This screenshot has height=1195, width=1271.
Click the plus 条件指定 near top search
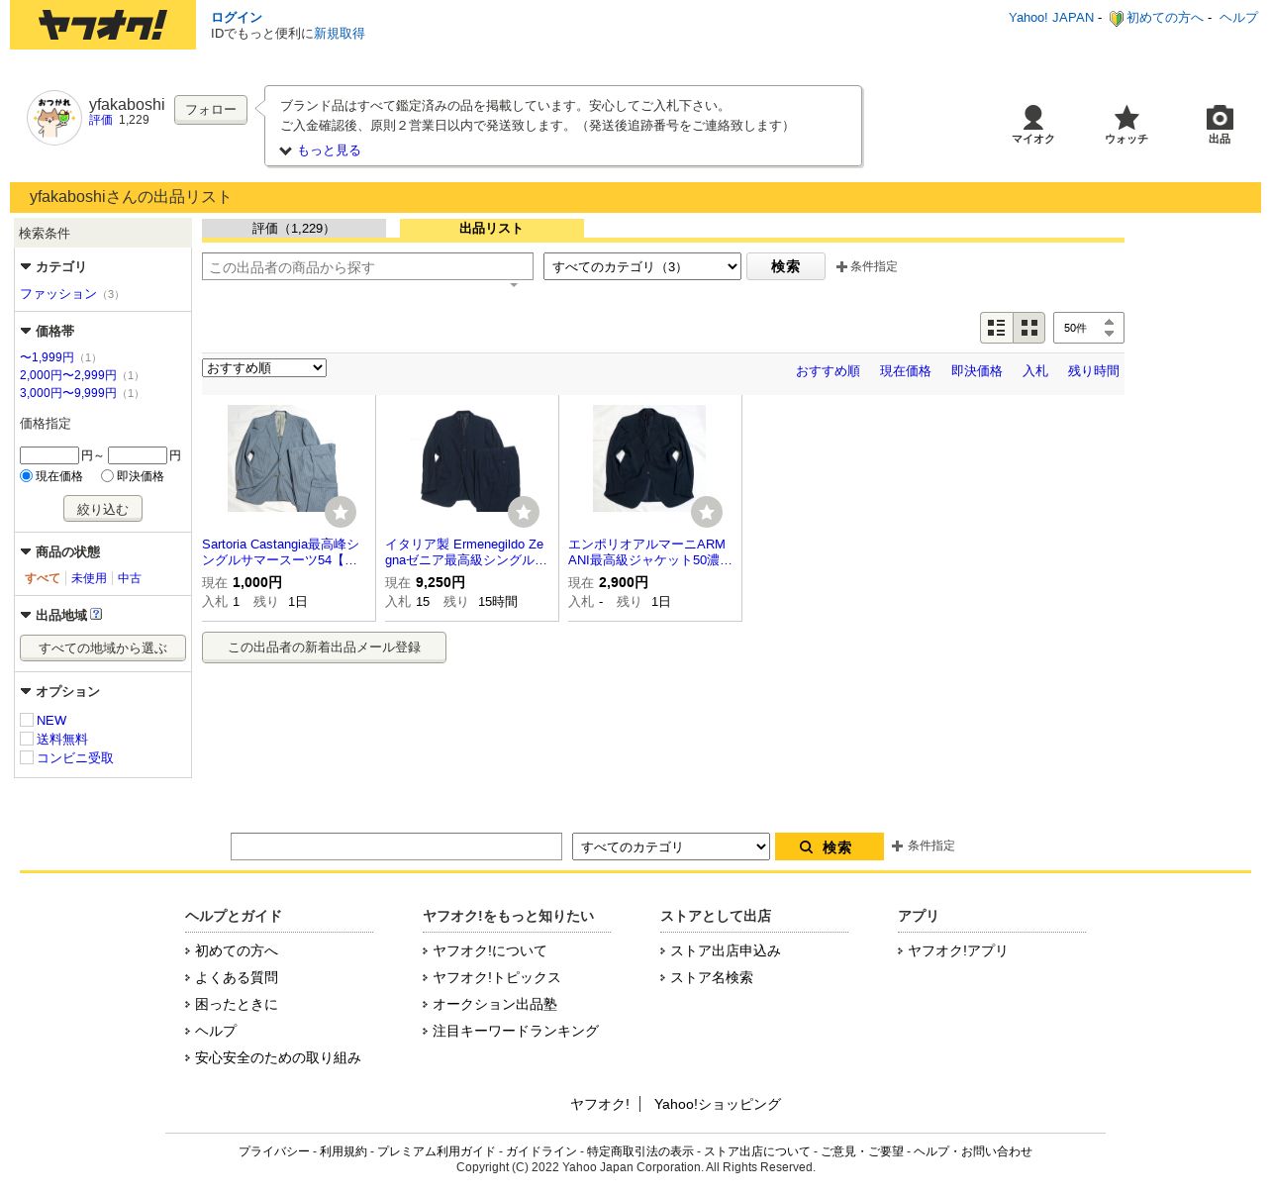pyautogui.click(x=867, y=266)
